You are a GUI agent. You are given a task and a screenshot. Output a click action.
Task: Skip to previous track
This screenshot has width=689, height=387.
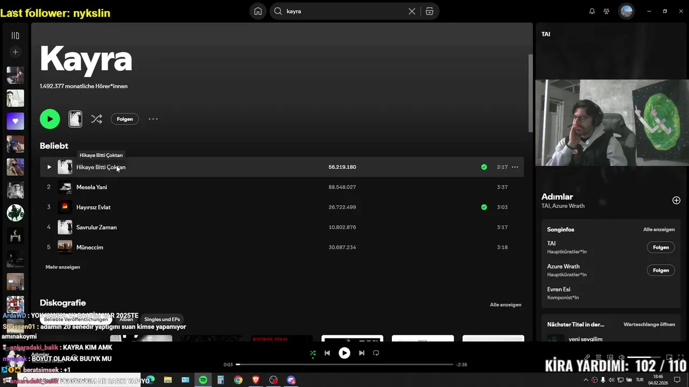pyautogui.click(x=327, y=353)
